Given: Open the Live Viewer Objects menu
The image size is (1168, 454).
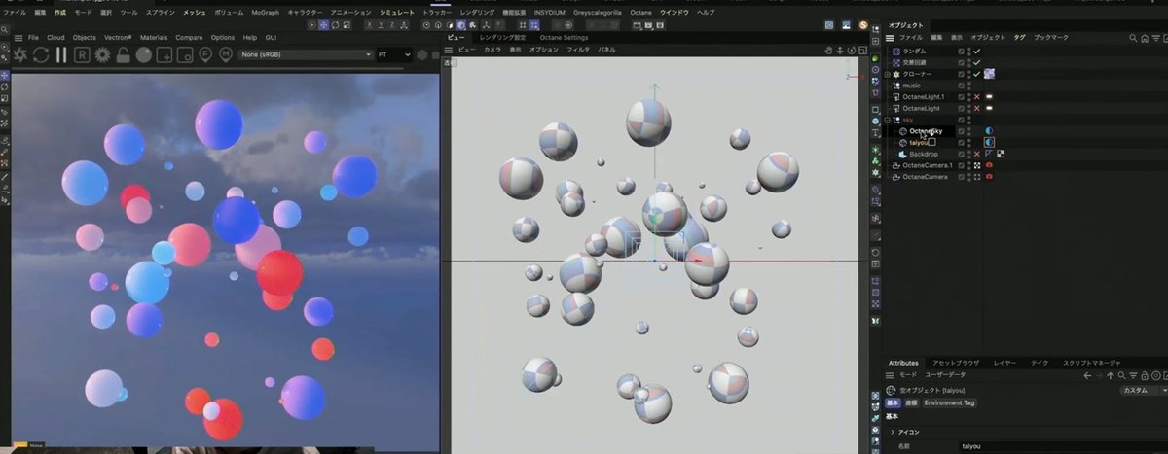Looking at the screenshot, I should click(x=84, y=37).
